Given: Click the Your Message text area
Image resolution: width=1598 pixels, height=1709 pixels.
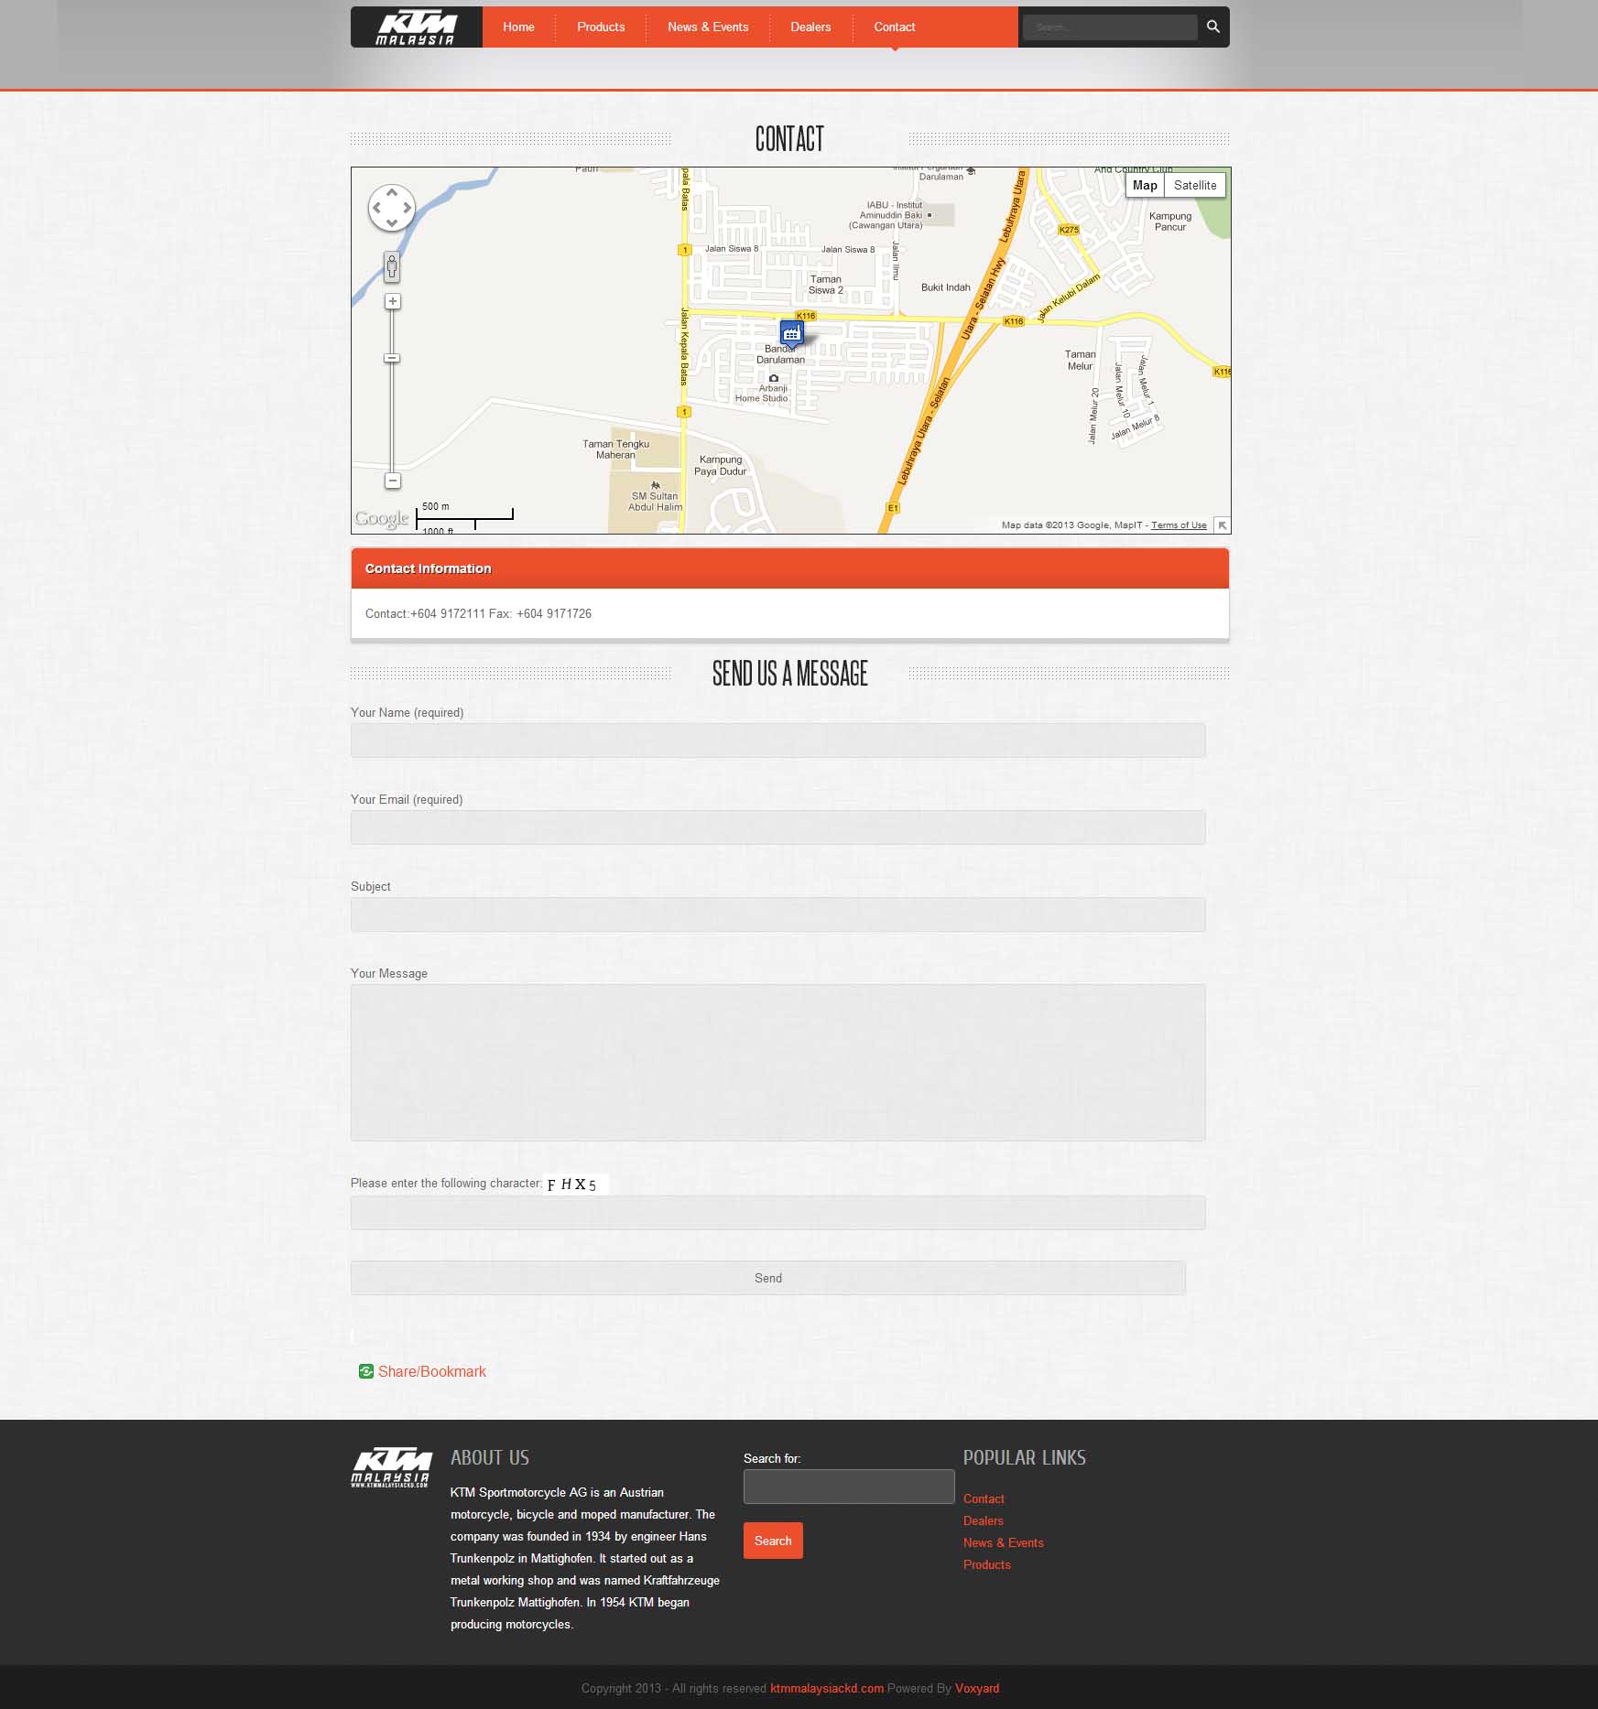Looking at the screenshot, I should click(x=777, y=1062).
